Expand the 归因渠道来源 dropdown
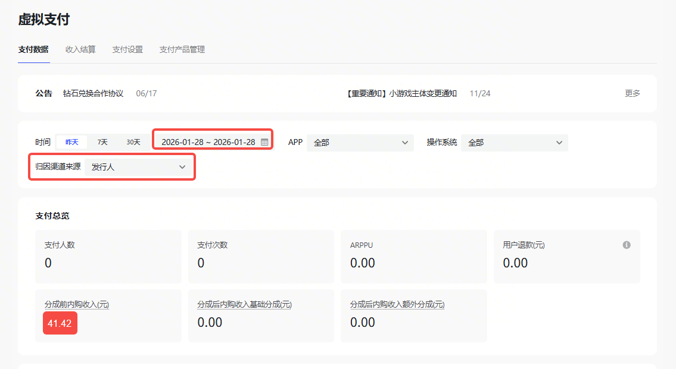The width and height of the screenshot is (676, 369). (139, 168)
